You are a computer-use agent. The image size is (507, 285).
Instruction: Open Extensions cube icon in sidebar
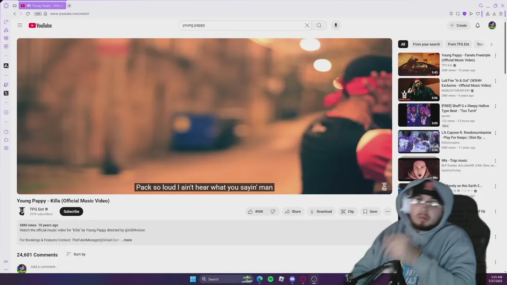(x=6, y=140)
